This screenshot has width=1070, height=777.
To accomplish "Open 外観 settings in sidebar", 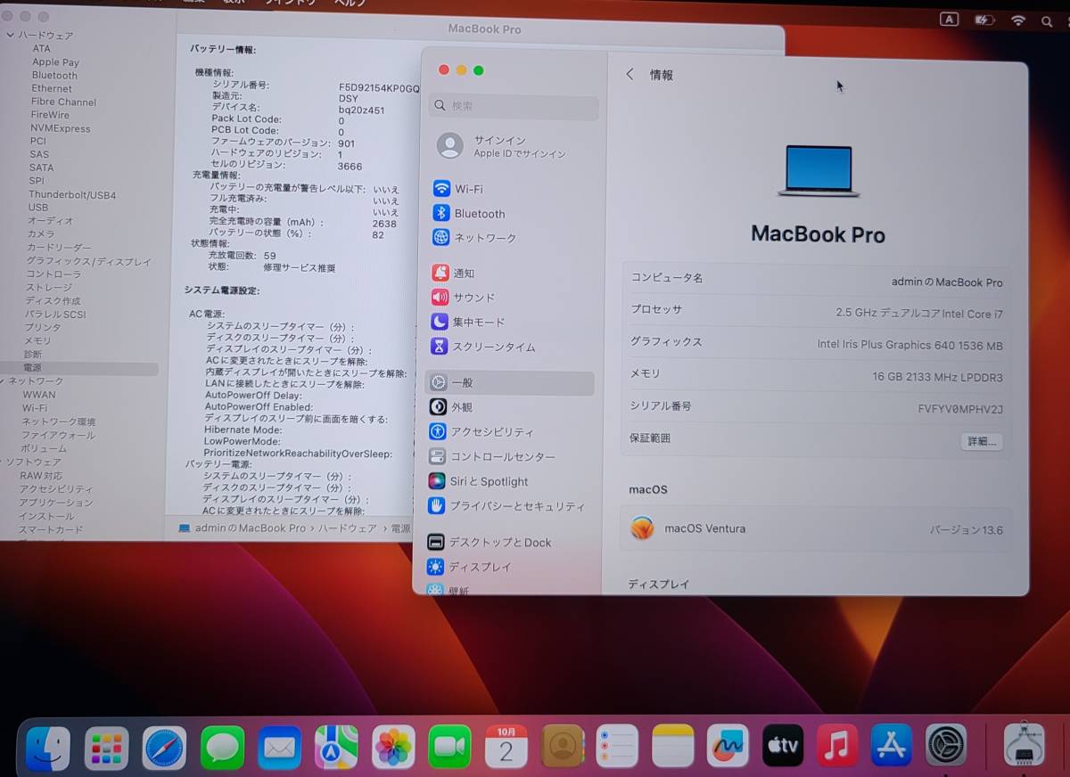I will pyautogui.click(x=452, y=407).
